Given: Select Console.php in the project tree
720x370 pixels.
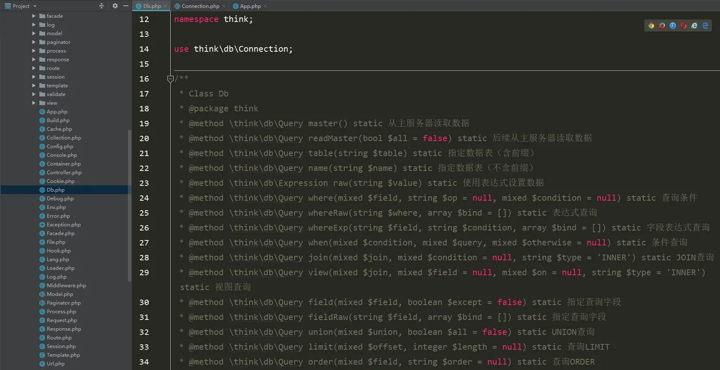Looking at the screenshot, I should [x=58, y=155].
